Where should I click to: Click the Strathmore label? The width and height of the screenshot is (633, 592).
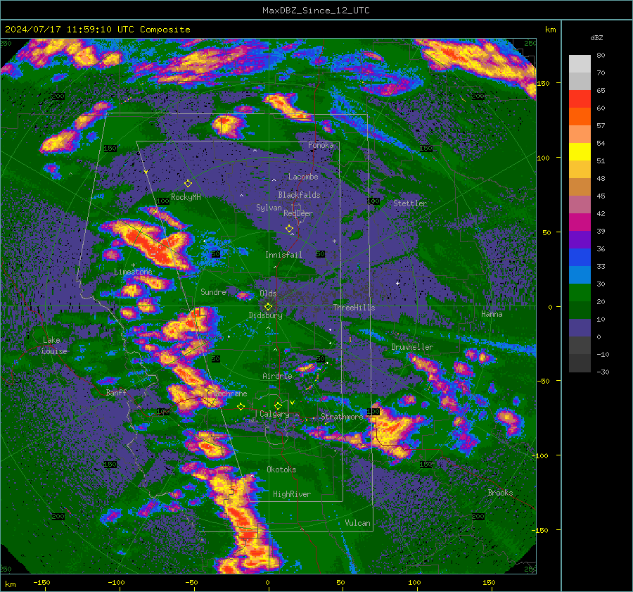(x=342, y=417)
